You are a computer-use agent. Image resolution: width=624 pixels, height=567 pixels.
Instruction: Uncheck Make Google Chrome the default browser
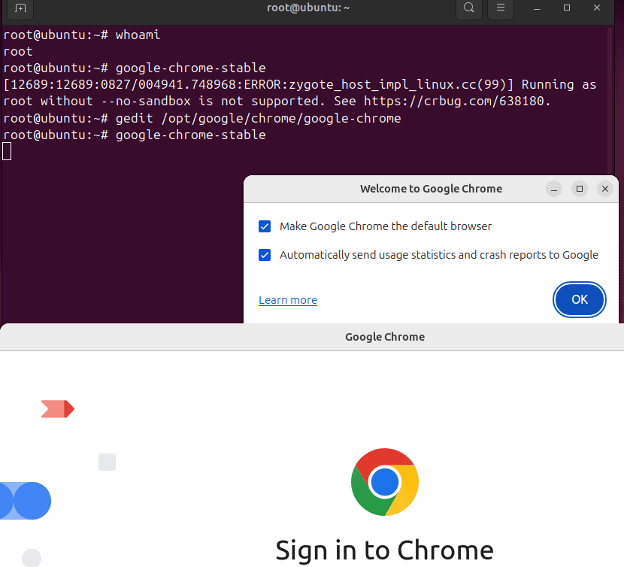[265, 226]
